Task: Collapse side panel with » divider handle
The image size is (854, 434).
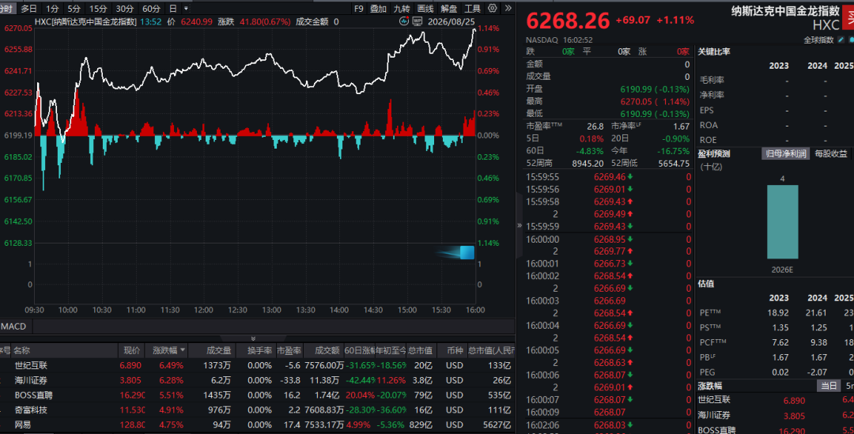Action: click(519, 225)
